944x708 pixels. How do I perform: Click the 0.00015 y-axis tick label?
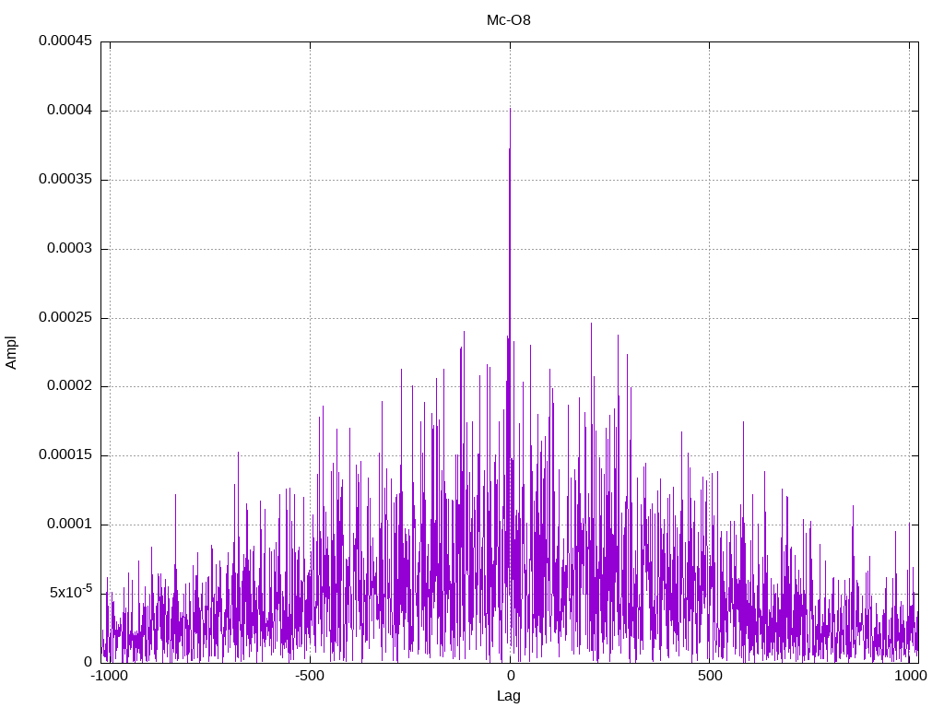[65, 455]
